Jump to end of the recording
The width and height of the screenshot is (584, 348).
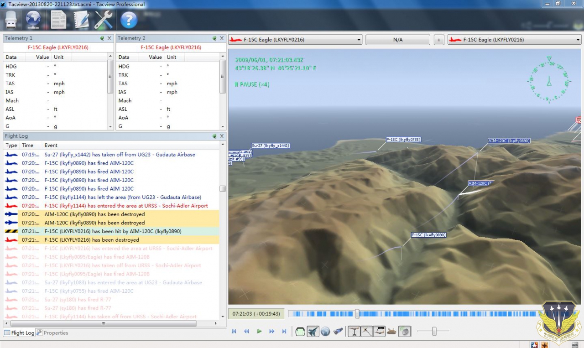point(284,332)
